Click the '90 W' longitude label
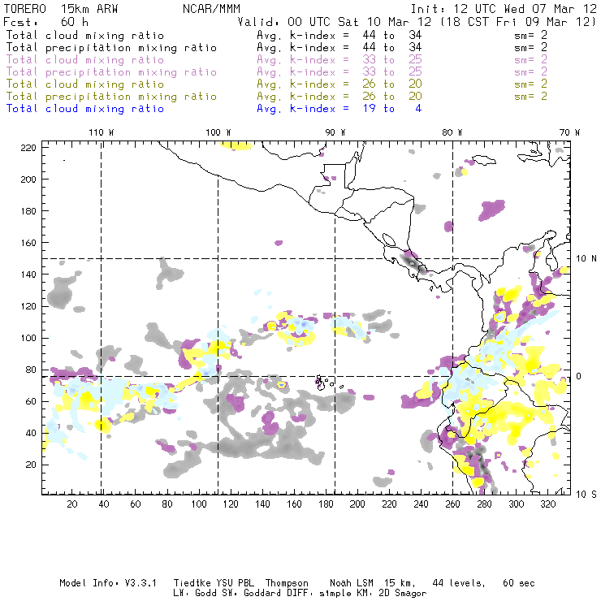The width and height of the screenshot is (601, 601). tap(335, 132)
